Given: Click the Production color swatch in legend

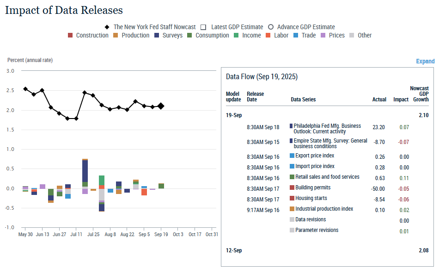Looking at the screenshot, I should tap(116, 36).
